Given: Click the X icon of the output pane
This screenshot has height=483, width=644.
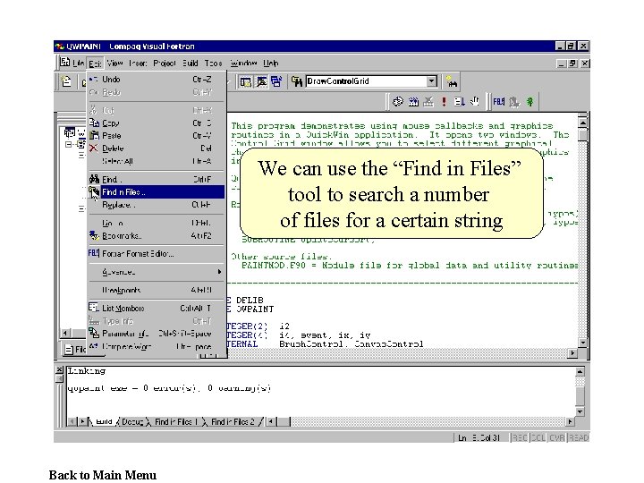Looking at the screenshot, I should [x=59, y=369].
